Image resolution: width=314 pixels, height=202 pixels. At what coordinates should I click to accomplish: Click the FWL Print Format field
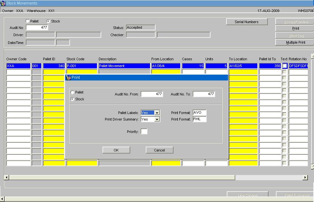199,119
